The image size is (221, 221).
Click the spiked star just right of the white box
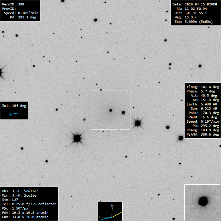pos(137,123)
